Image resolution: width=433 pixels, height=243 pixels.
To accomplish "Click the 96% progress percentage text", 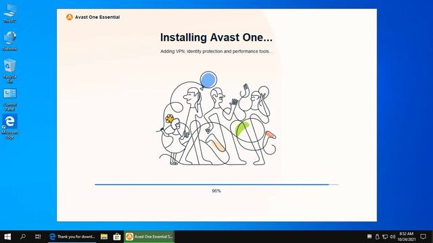I will tap(216, 190).
